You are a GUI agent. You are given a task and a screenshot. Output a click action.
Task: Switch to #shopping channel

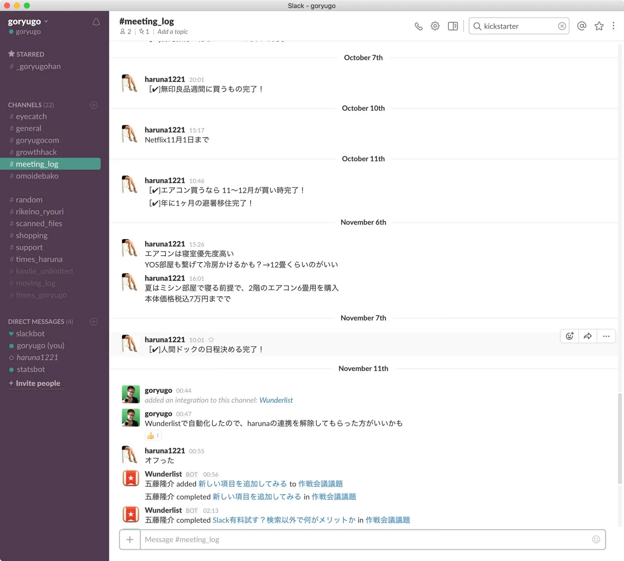pos(29,235)
